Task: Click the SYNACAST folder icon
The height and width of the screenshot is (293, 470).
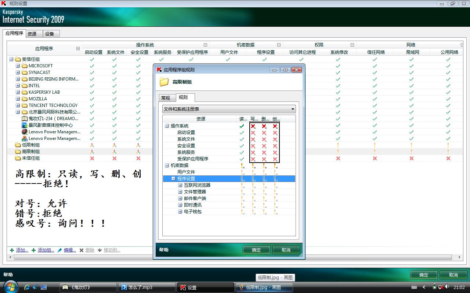Action: point(25,73)
